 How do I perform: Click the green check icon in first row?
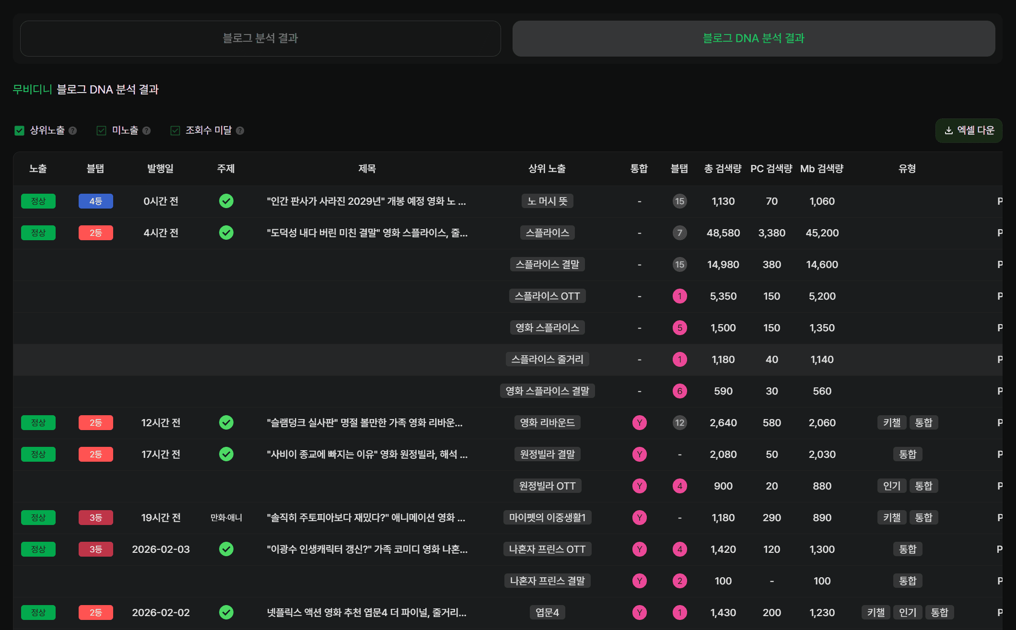pyautogui.click(x=226, y=201)
